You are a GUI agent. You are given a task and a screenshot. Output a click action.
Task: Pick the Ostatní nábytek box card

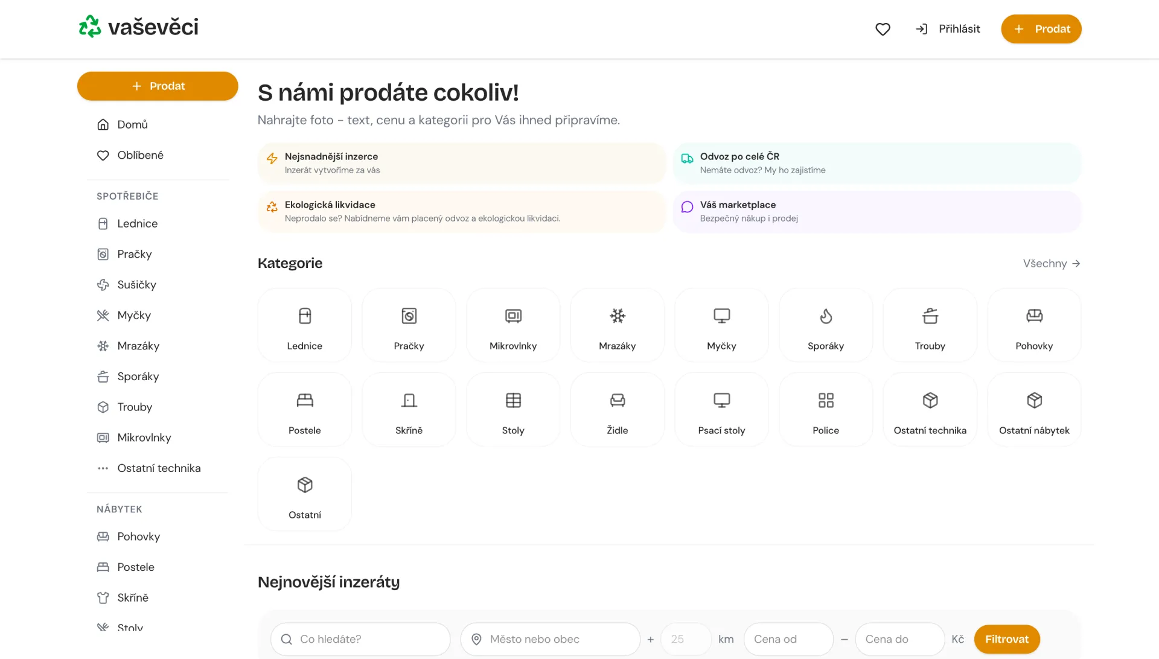click(x=1034, y=410)
